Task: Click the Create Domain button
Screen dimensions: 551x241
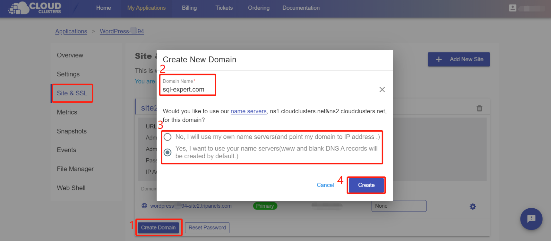Action: 158,228
